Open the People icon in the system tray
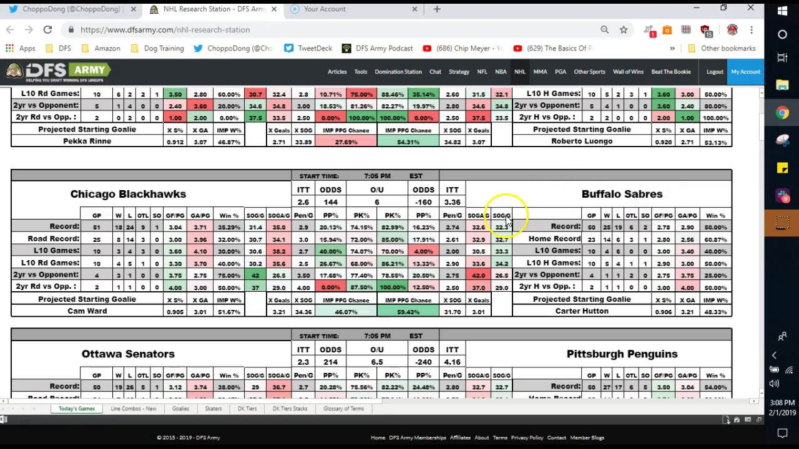The height and width of the screenshot is (449, 799). pyautogui.click(x=782, y=337)
